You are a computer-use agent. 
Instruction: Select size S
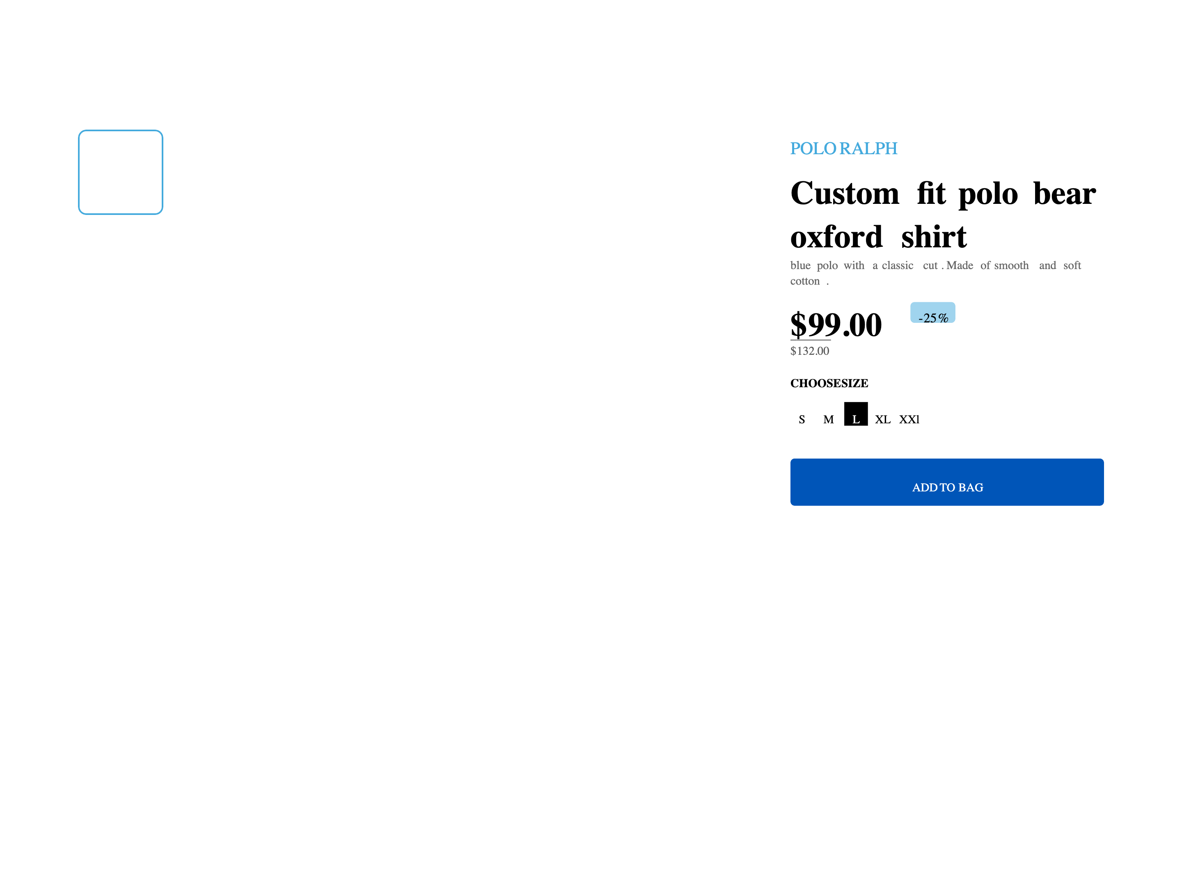tap(802, 419)
